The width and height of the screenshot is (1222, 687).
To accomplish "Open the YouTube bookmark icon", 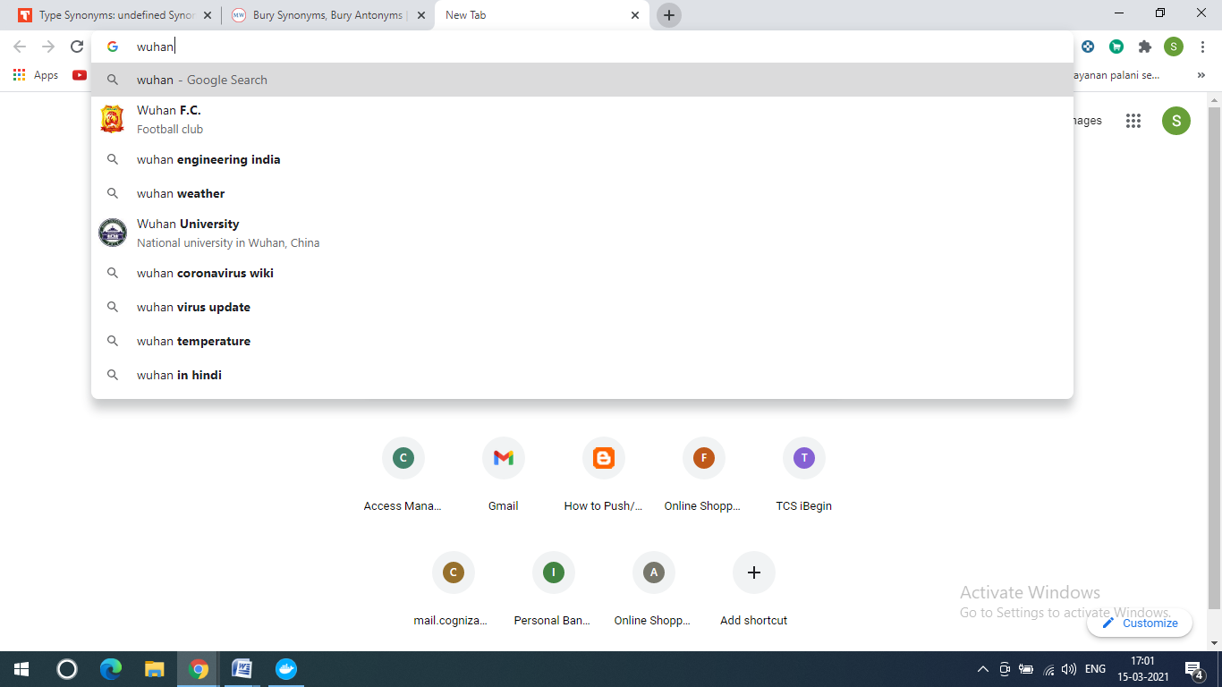I will pyautogui.click(x=80, y=75).
